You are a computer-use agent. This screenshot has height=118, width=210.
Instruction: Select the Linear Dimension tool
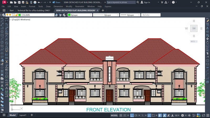coord(7,21)
